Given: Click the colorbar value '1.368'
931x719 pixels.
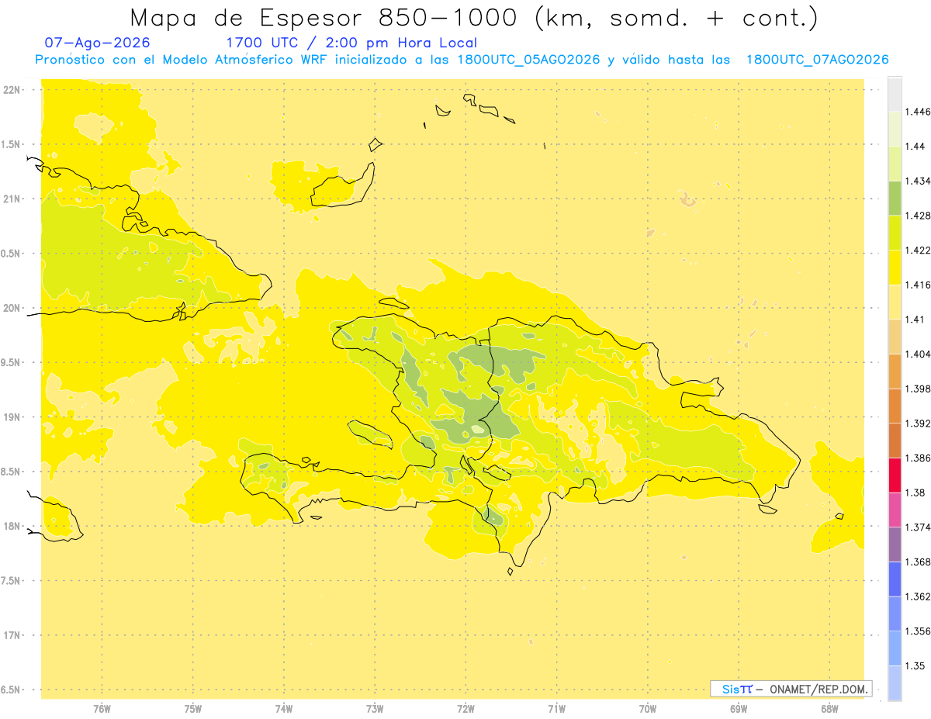Looking at the screenshot, I should tap(918, 562).
